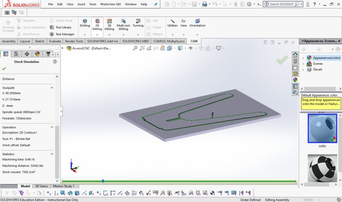Image resolution: width=342 pixels, height=202 pixels.
Task: Open the Drilling dropdown arrow
Action: coord(85,35)
